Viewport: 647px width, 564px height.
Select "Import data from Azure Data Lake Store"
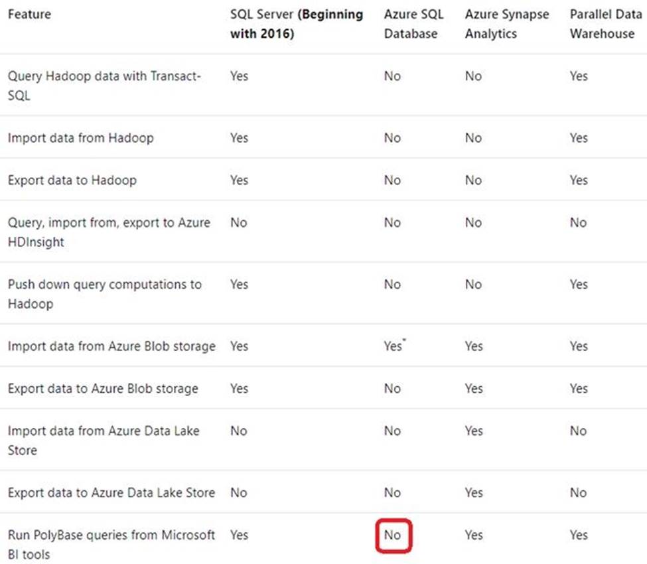(104, 440)
